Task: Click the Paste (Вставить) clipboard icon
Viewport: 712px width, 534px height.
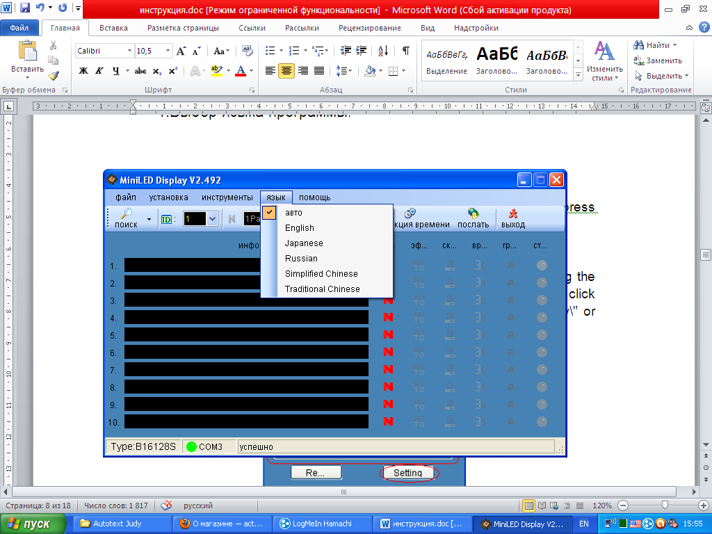Action: coord(27,51)
